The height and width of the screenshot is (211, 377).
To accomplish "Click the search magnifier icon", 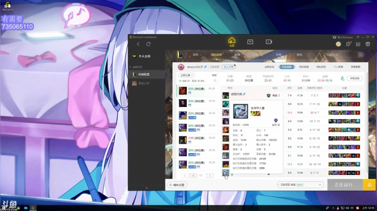I will tap(361, 55).
